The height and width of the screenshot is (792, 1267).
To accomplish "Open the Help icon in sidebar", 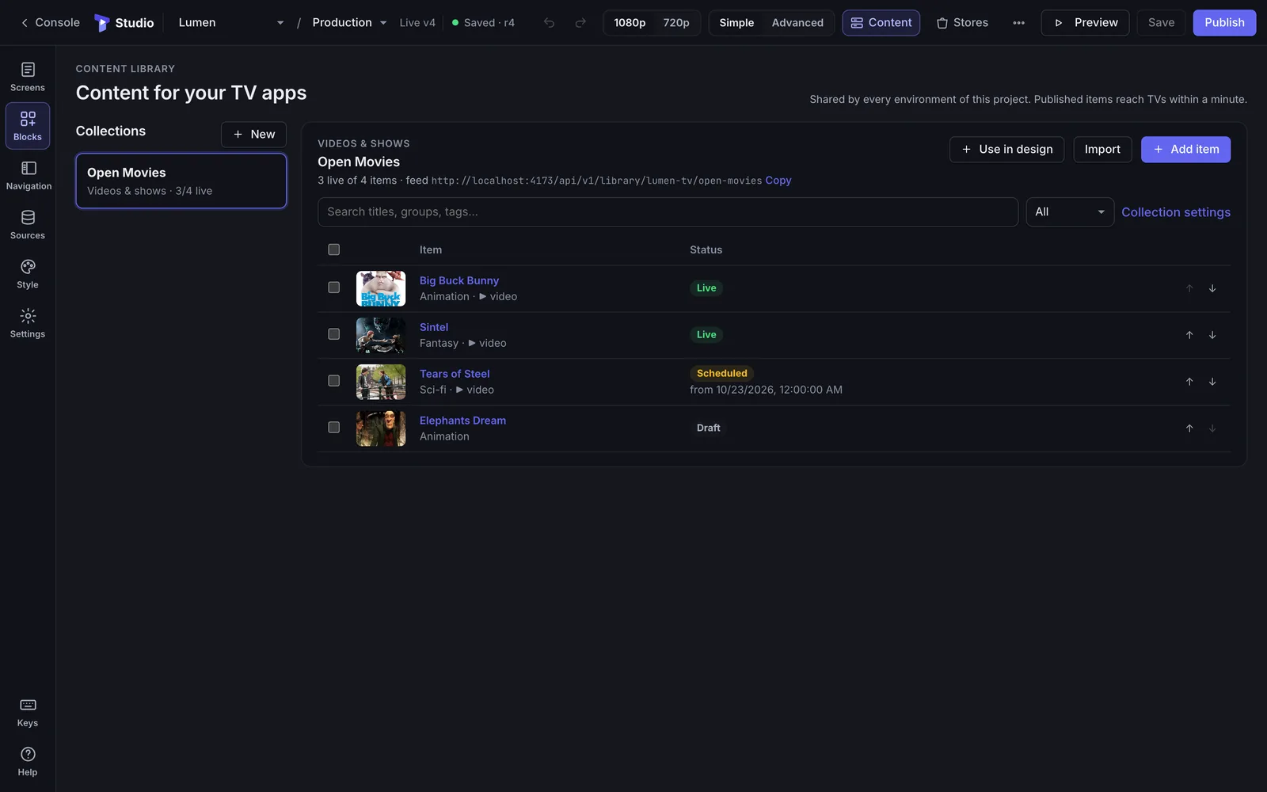I will pos(28,761).
